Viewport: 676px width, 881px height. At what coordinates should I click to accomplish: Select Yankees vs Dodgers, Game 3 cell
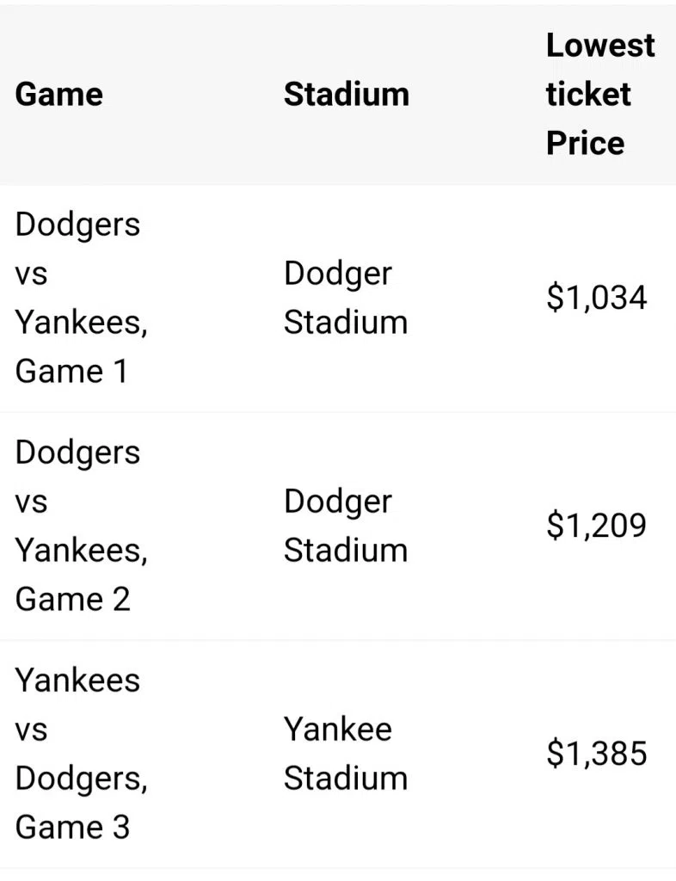(82, 754)
